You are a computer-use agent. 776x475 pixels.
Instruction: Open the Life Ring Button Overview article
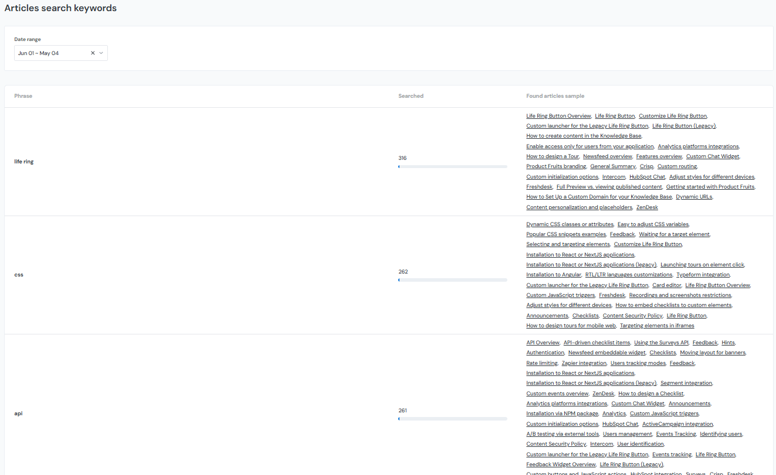[558, 115]
